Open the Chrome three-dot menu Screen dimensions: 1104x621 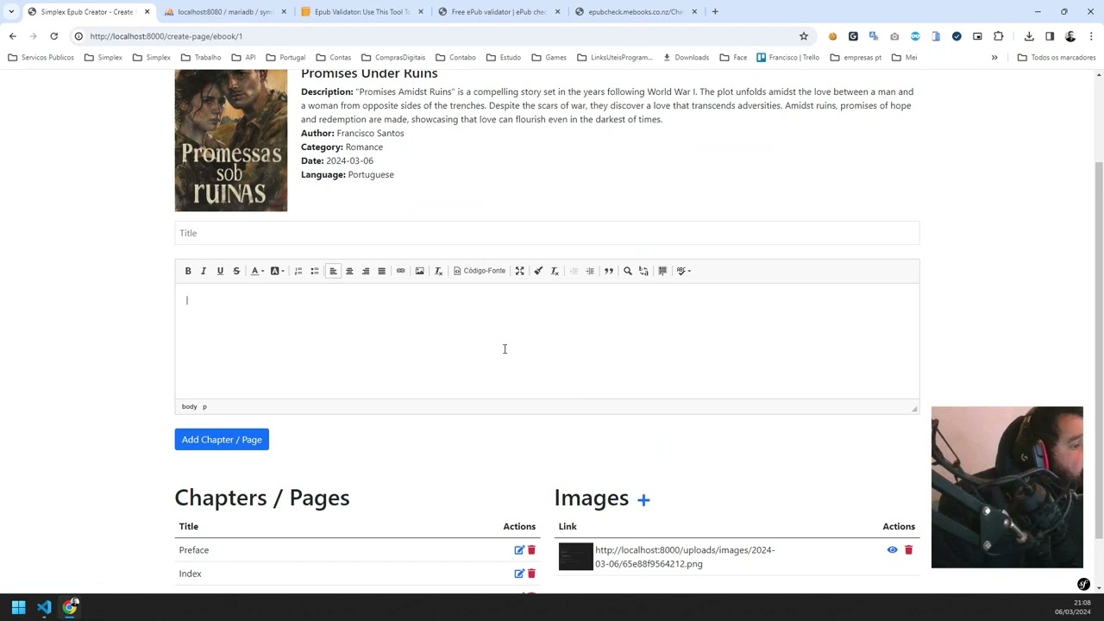pos(1091,36)
